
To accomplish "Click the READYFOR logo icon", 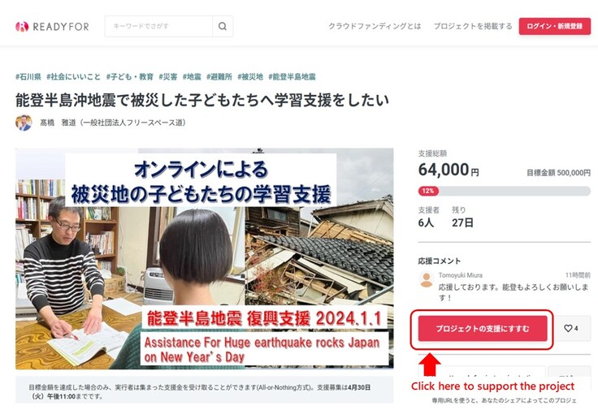I will tap(22, 26).
